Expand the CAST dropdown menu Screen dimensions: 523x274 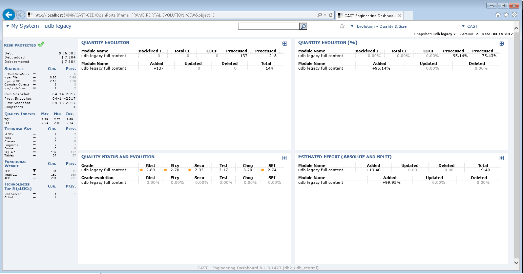(x=469, y=26)
